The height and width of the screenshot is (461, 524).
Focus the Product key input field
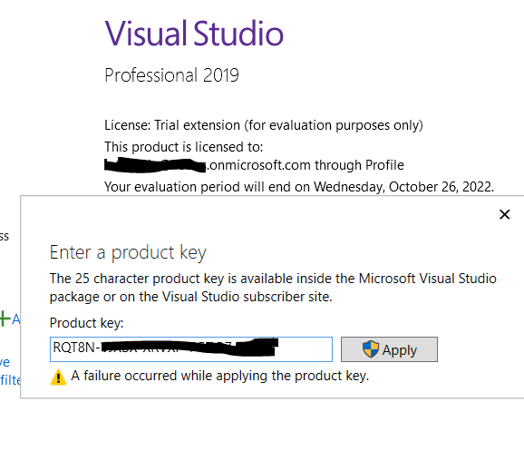(191, 349)
